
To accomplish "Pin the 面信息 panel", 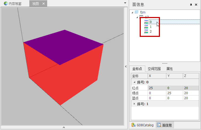I will tap(191, 5).
